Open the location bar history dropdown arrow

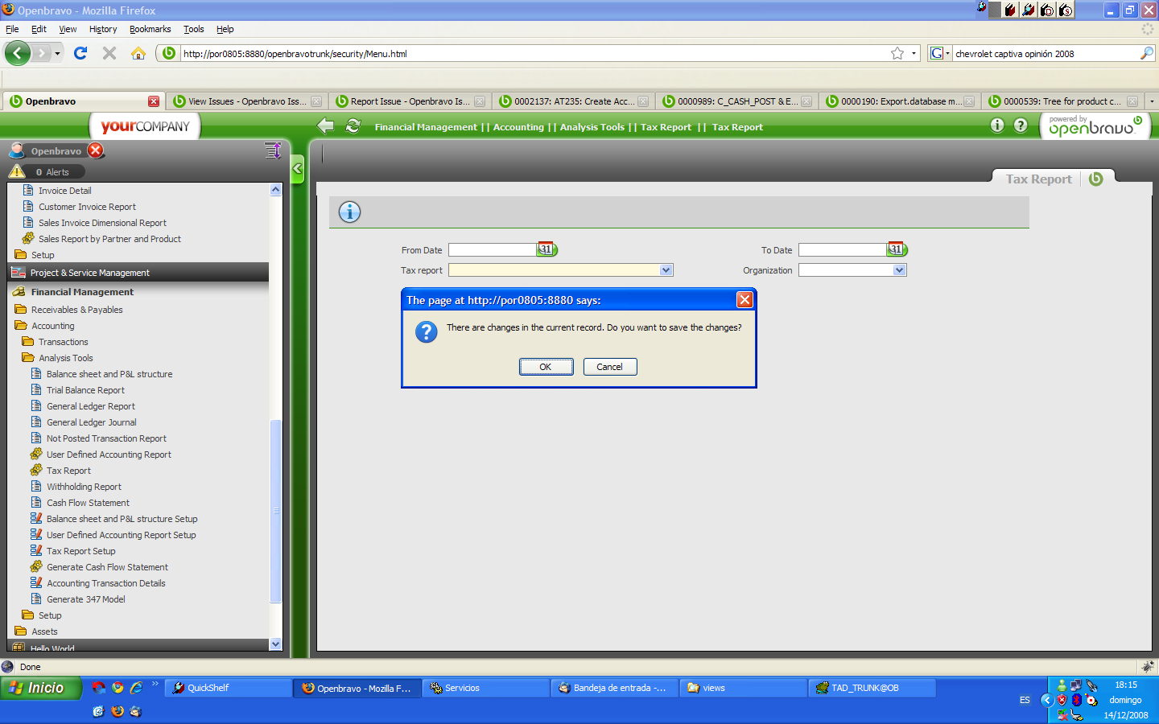pyautogui.click(x=914, y=53)
